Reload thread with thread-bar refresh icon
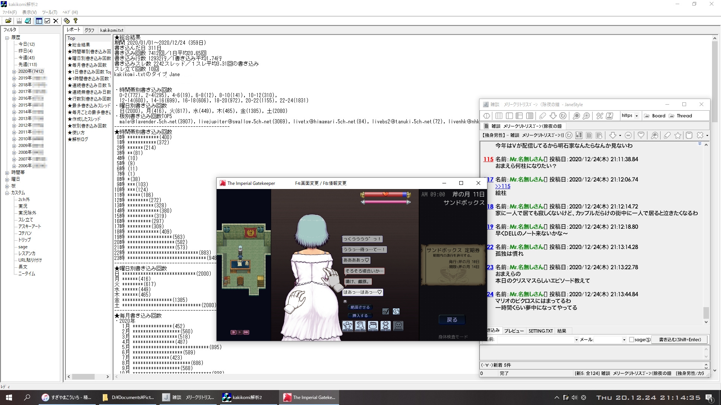Viewport: 721px width, 405px height. point(569,135)
